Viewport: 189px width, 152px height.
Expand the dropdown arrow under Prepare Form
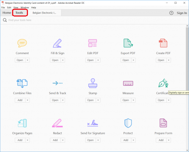(x=169, y=140)
